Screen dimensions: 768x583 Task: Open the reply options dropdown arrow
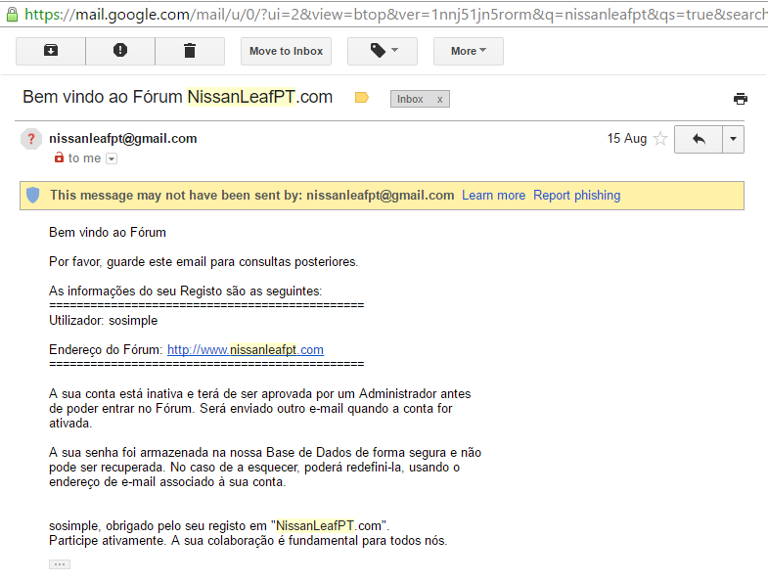point(733,139)
